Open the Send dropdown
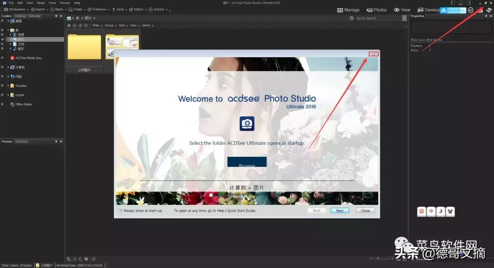Image resolution: width=494 pixels, height=268 pixels. coord(120,10)
